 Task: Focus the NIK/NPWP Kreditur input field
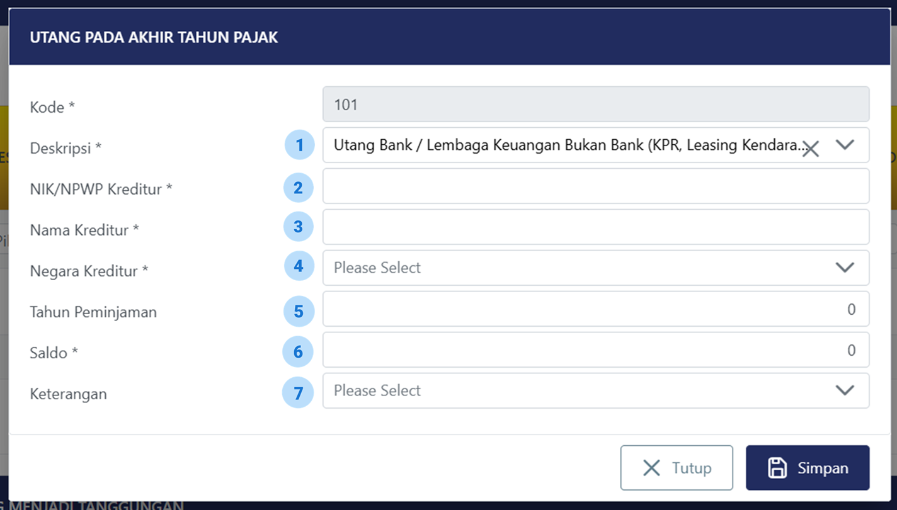coord(595,186)
